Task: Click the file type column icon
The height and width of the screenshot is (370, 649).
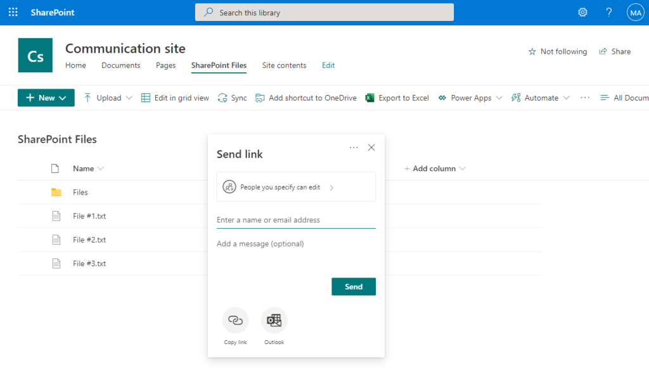Action: 55,169
